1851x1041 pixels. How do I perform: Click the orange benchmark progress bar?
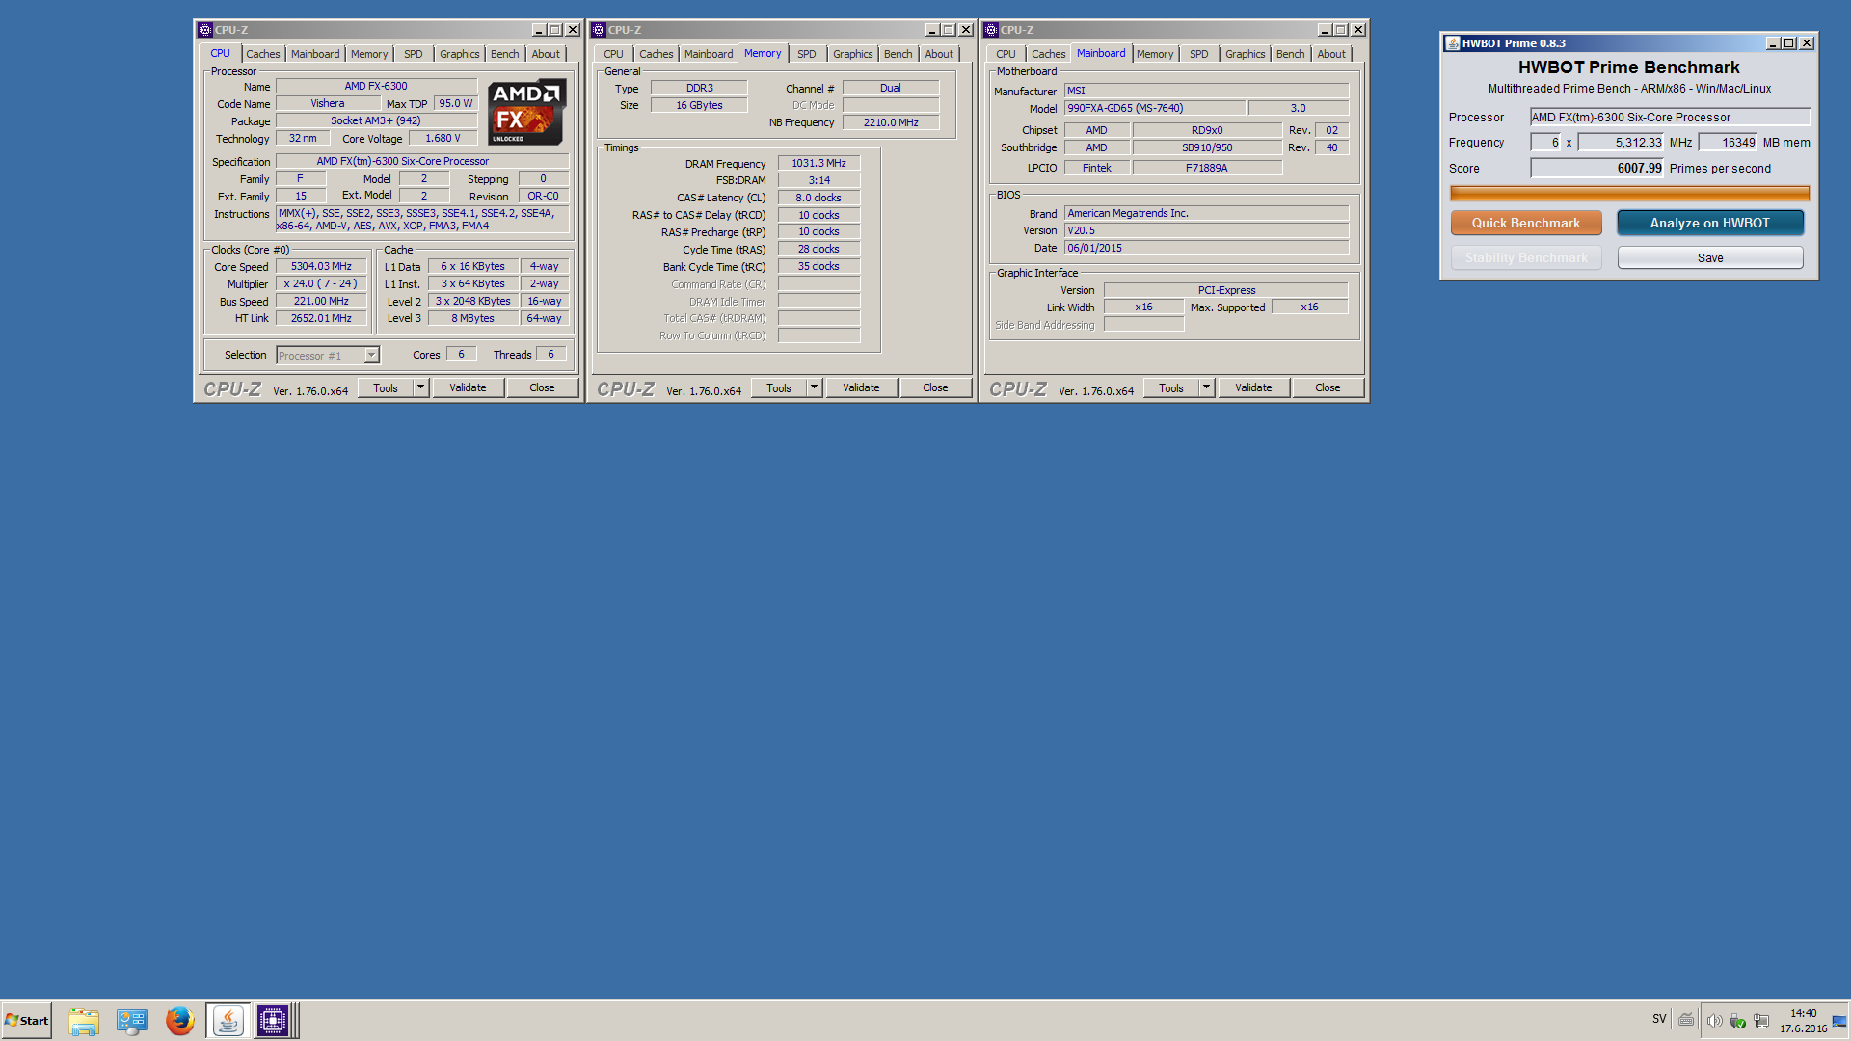pyautogui.click(x=1629, y=193)
